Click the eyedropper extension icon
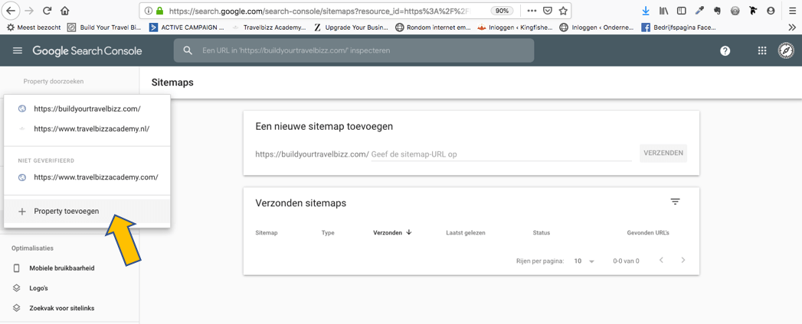The height and width of the screenshot is (324, 802). click(699, 10)
